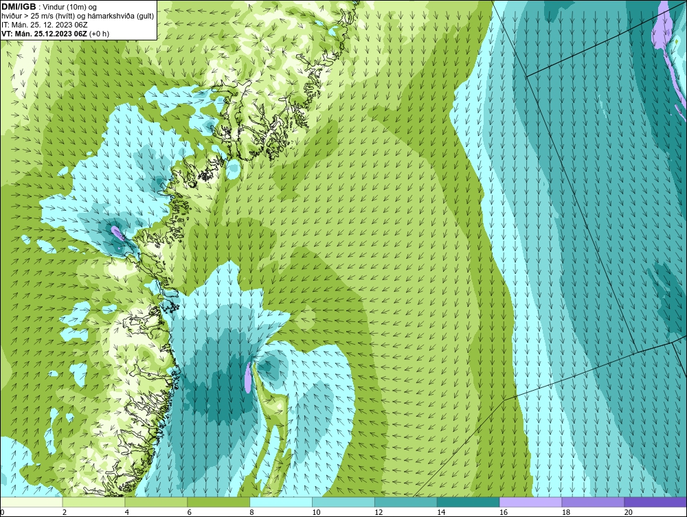The height and width of the screenshot is (517, 687).
Task: Click the 'VT: Mán. 25.12.2023 06Z' valid time
Action: coord(45,34)
